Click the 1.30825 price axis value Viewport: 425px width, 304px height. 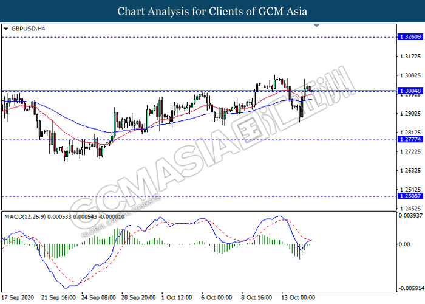coord(410,75)
